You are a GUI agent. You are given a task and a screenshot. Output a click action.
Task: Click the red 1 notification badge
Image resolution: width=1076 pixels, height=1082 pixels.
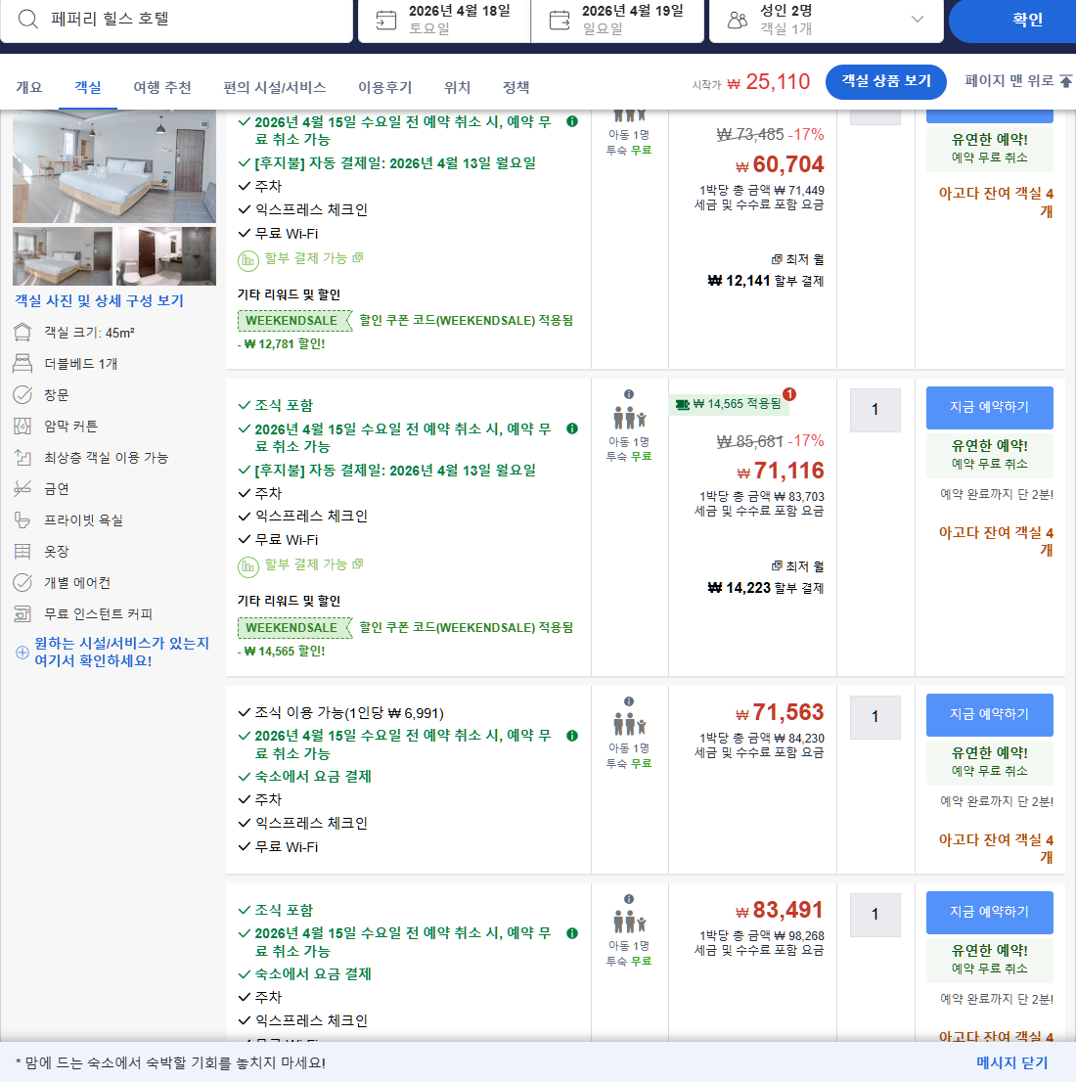click(x=789, y=394)
